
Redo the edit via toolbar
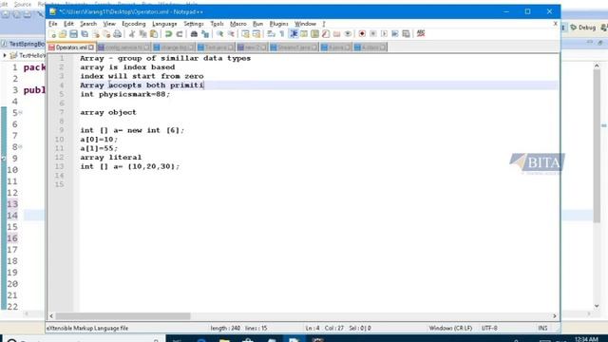click(x=180, y=34)
